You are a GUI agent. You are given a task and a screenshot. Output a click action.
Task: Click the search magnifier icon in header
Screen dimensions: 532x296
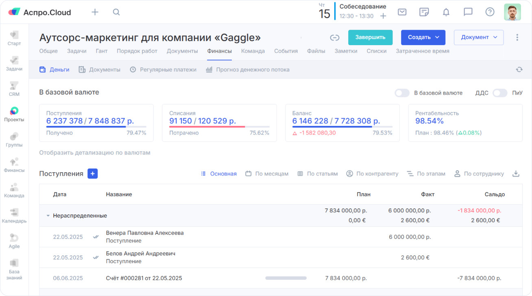[x=116, y=12]
